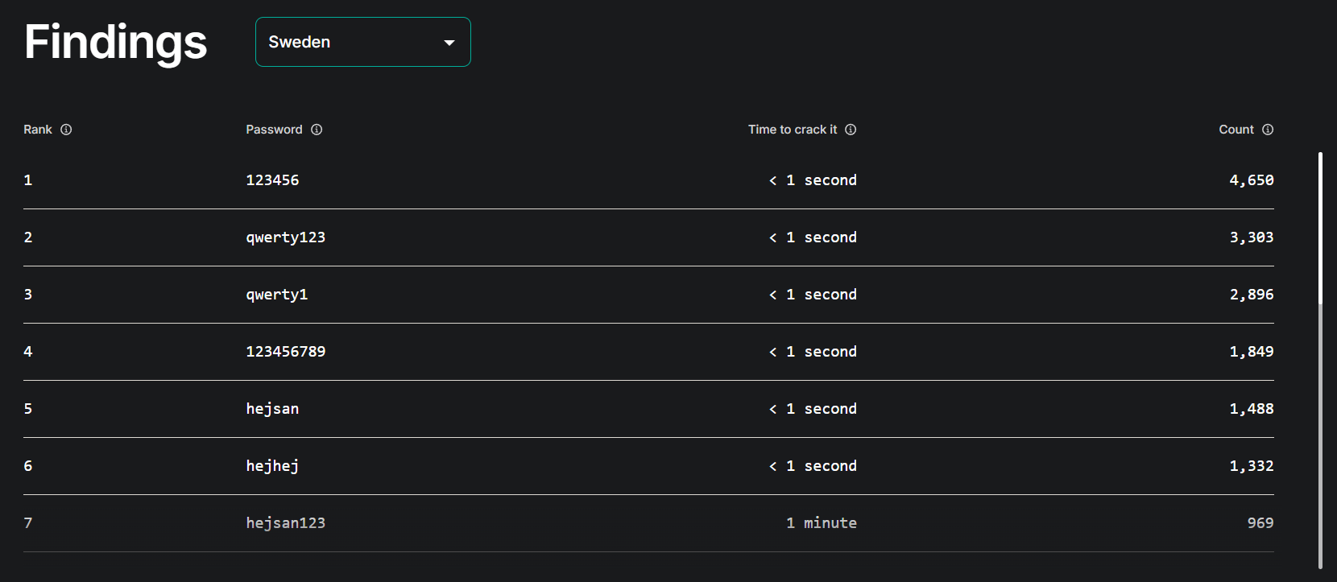Image resolution: width=1337 pixels, height=582 pixels.
Task: Click the Time to crack it header
Action: [x=793, y=130]
